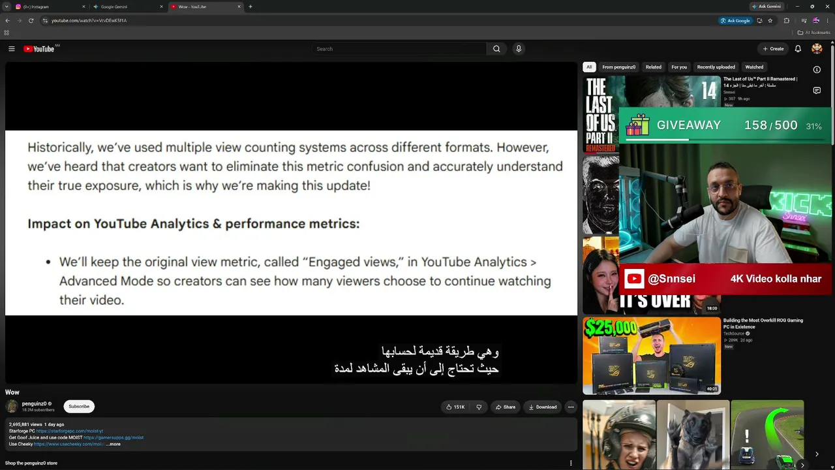
Task: Open a new browser tab
Action: [250, 7]
